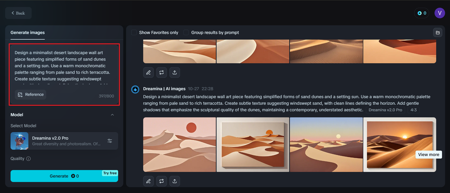Viewport: 450px width, 193px height.
Task: Show the Quality info tooltip icon
Action: coord(28,159)
